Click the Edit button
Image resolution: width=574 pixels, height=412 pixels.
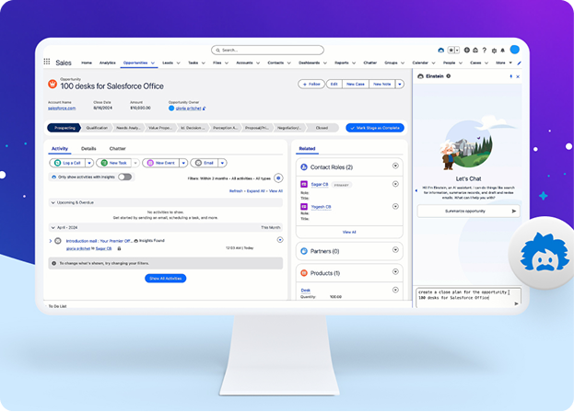[x=334, y=85]
